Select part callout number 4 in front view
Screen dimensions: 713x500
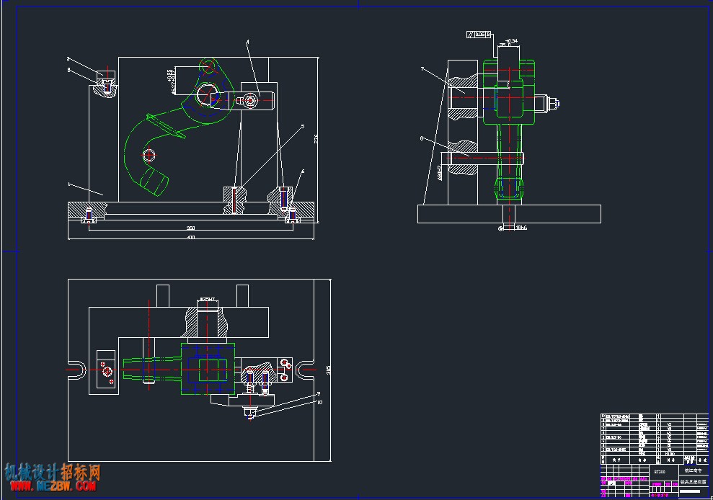tap(247, 42)
